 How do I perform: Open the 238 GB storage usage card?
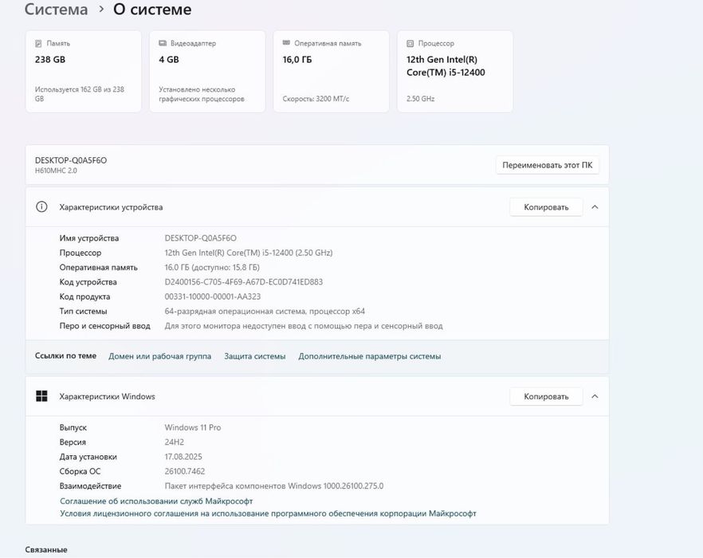83,72
